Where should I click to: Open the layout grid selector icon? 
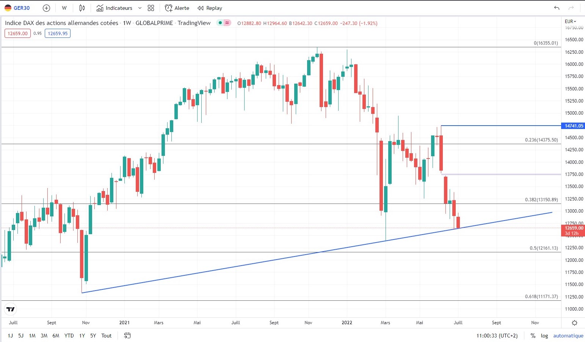click(x=151, y=8)
